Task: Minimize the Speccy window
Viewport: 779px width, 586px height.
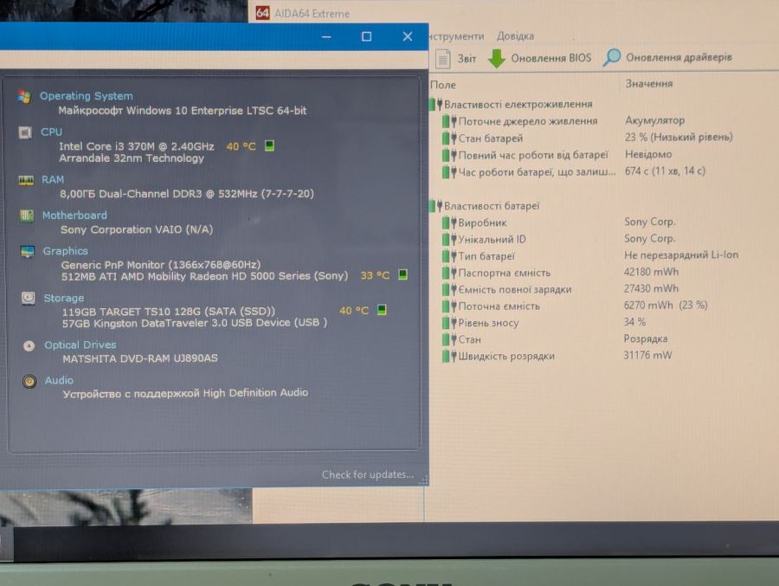Action: click(326, 36)
